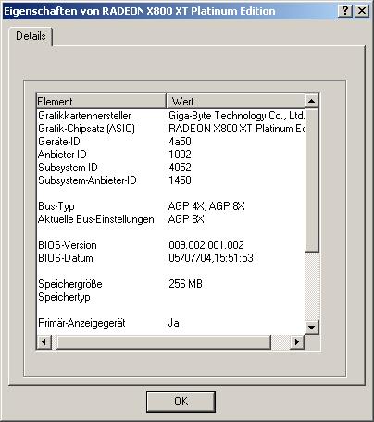Image resolution: width=374 pixels, height=422 pixels.
Task: Click the vertical scrollbar down arrow
Action: (311, 328)
